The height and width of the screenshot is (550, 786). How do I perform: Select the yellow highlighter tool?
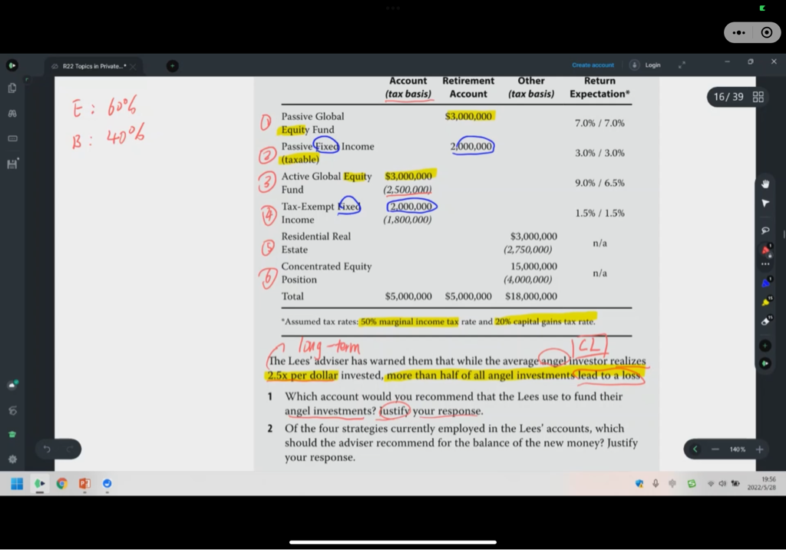click(x=765, y=303)
